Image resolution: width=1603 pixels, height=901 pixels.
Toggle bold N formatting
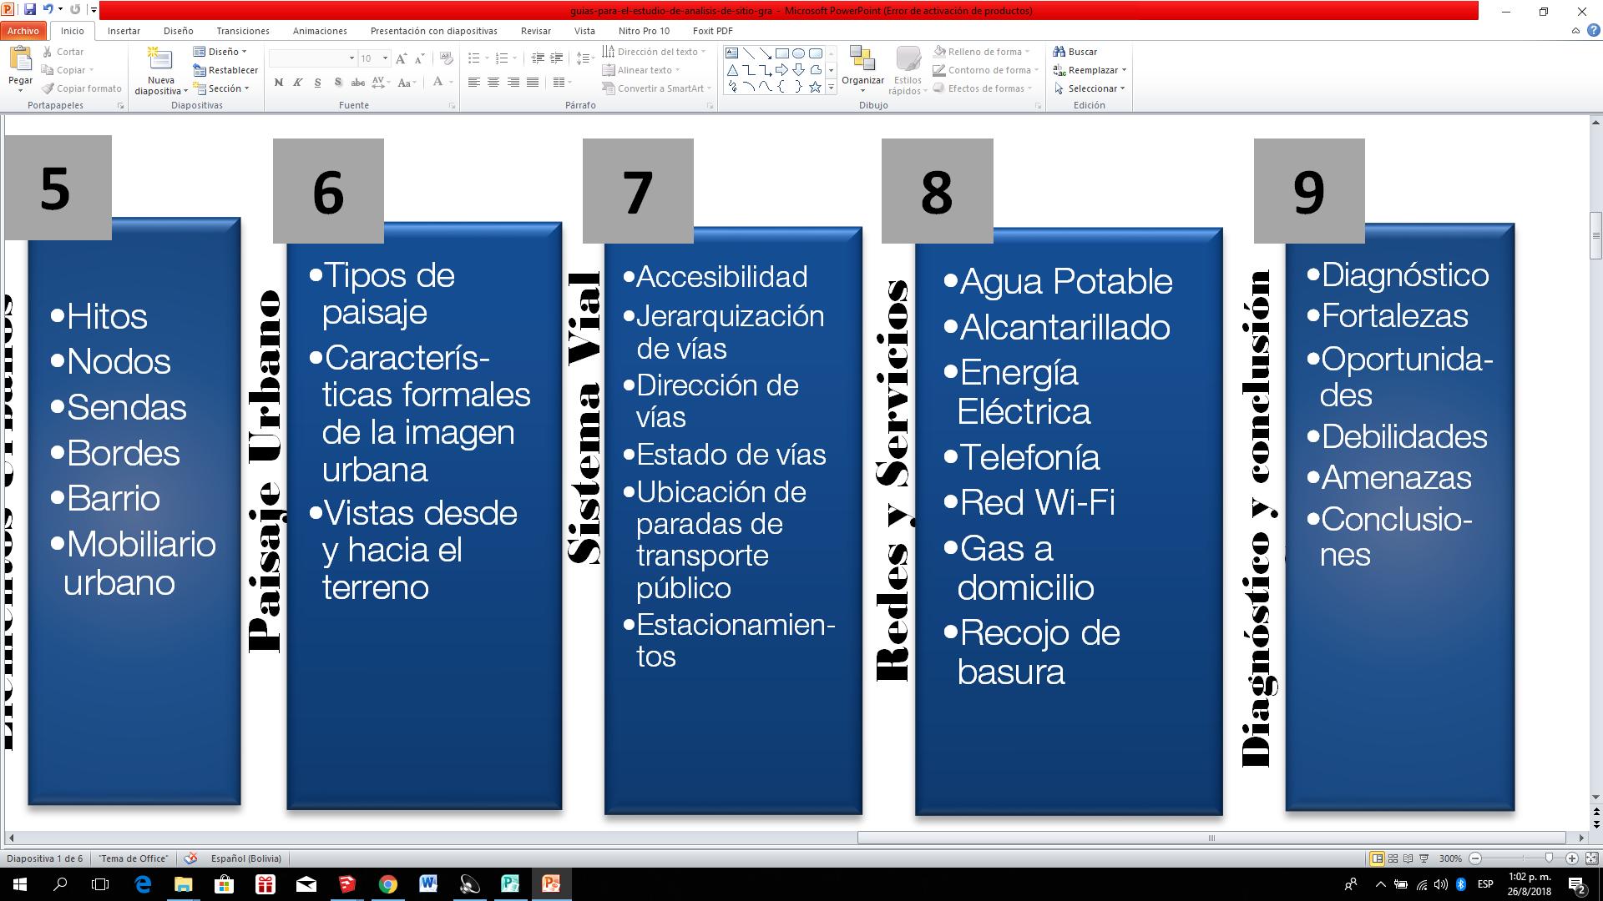click(278, 83)
